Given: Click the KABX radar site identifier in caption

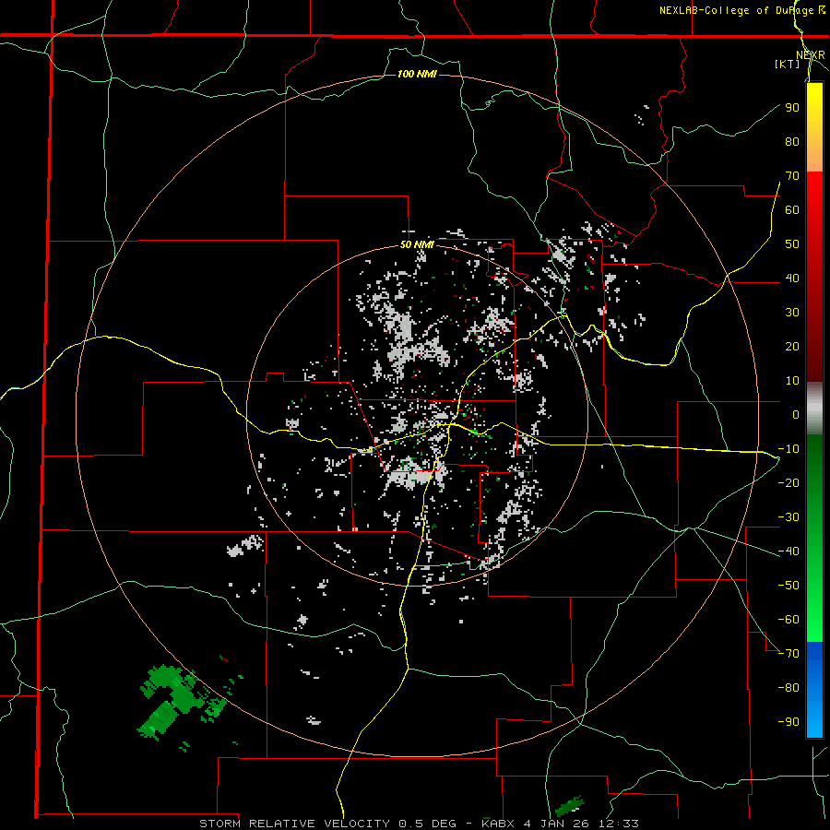Looking at the screenshot, I should 498,824.
